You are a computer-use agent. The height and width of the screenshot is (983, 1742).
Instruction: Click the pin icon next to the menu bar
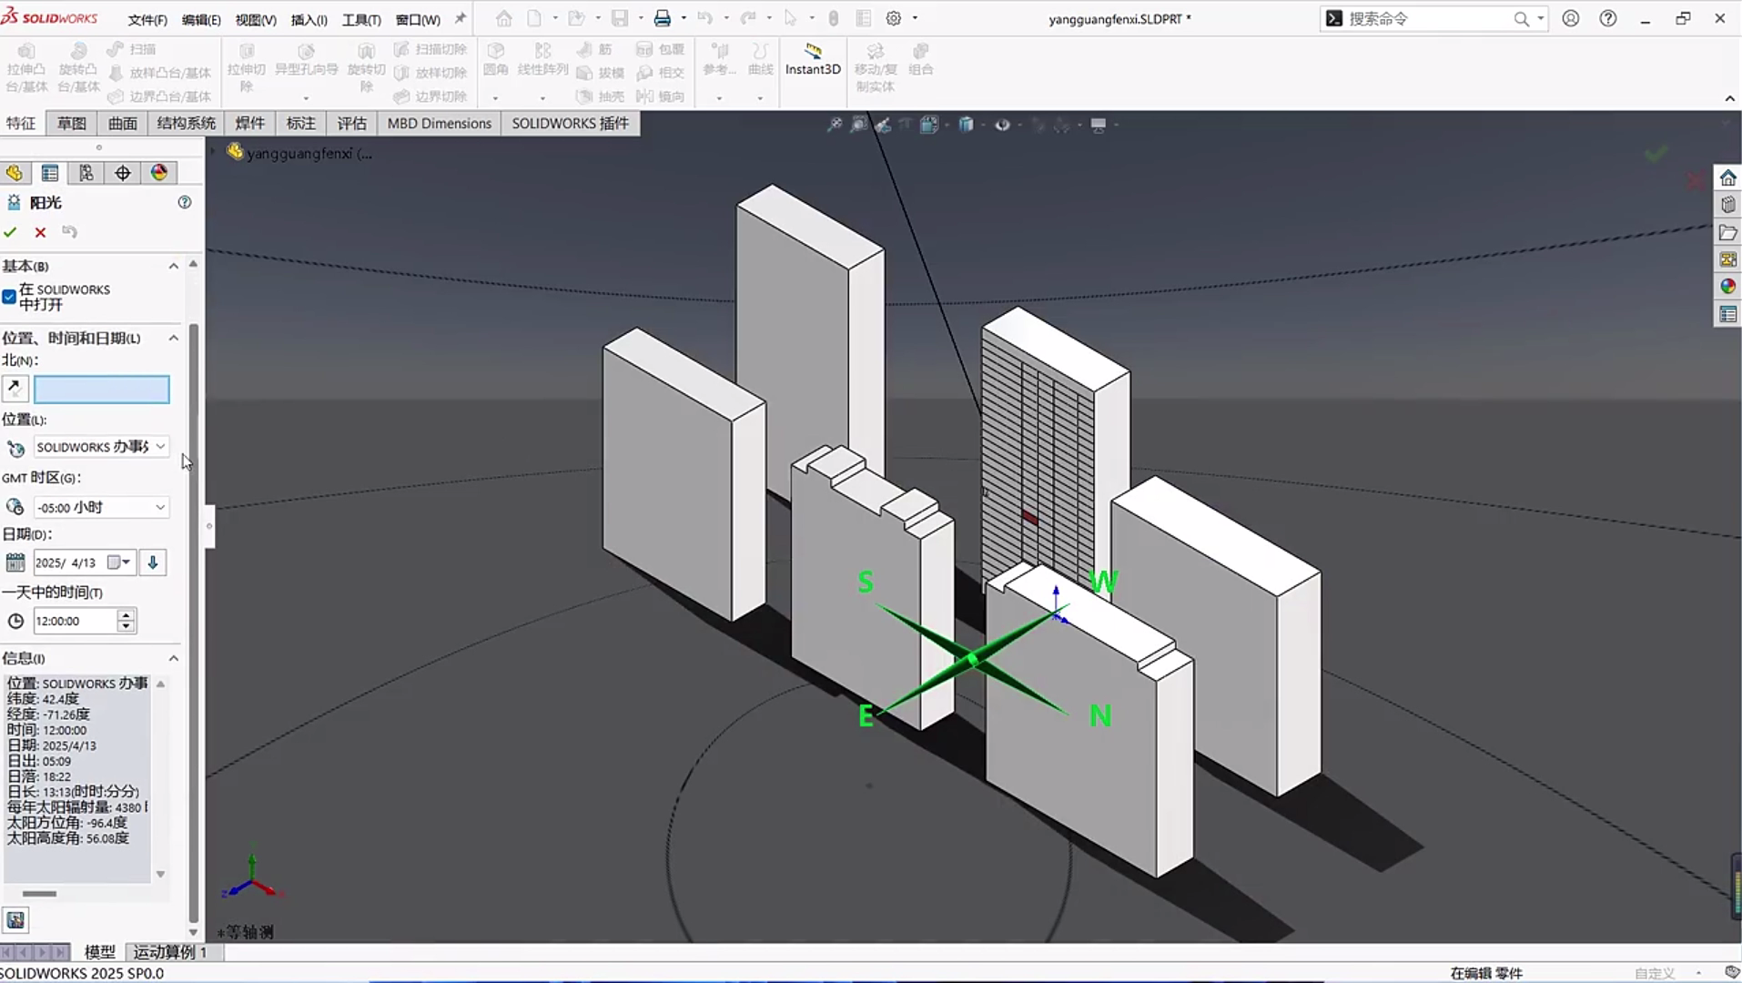[461, 18]
